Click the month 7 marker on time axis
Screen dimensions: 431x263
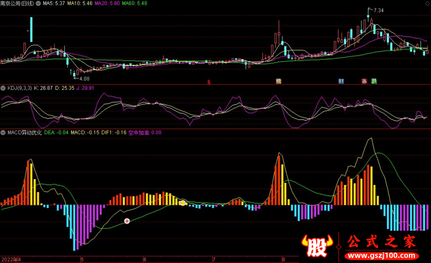pyautogui.click(x=214, y=259)
